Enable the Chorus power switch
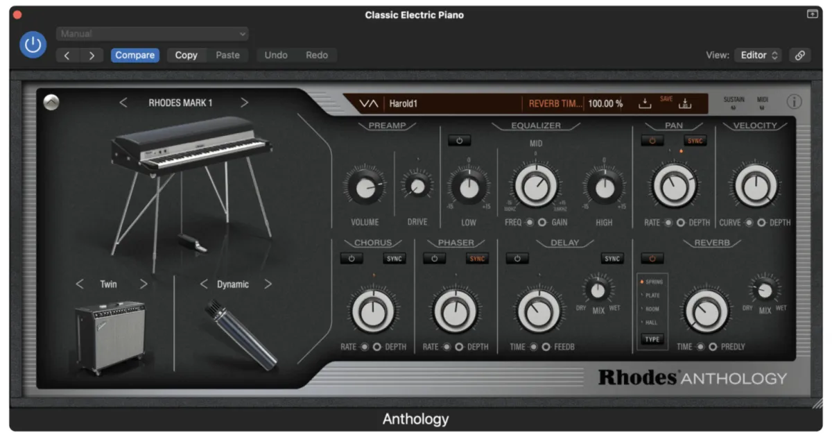The height and width of the screenshot is (437, 832). tap(352, 259)
